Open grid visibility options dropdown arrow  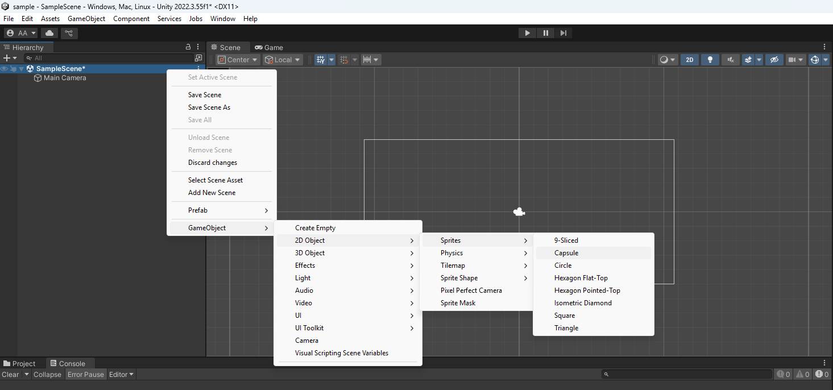(x=331, y=60)
